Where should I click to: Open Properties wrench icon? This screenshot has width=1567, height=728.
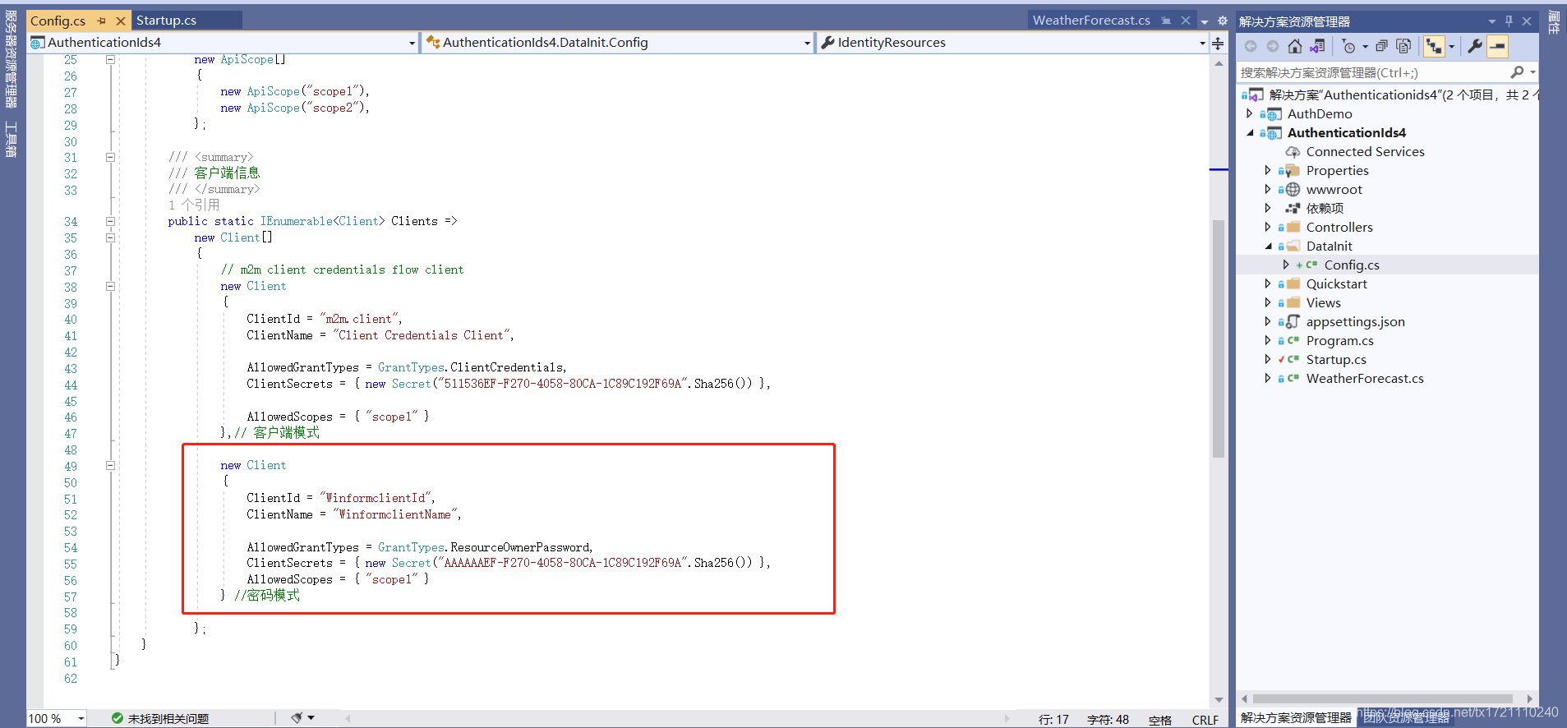[1475, 47]
